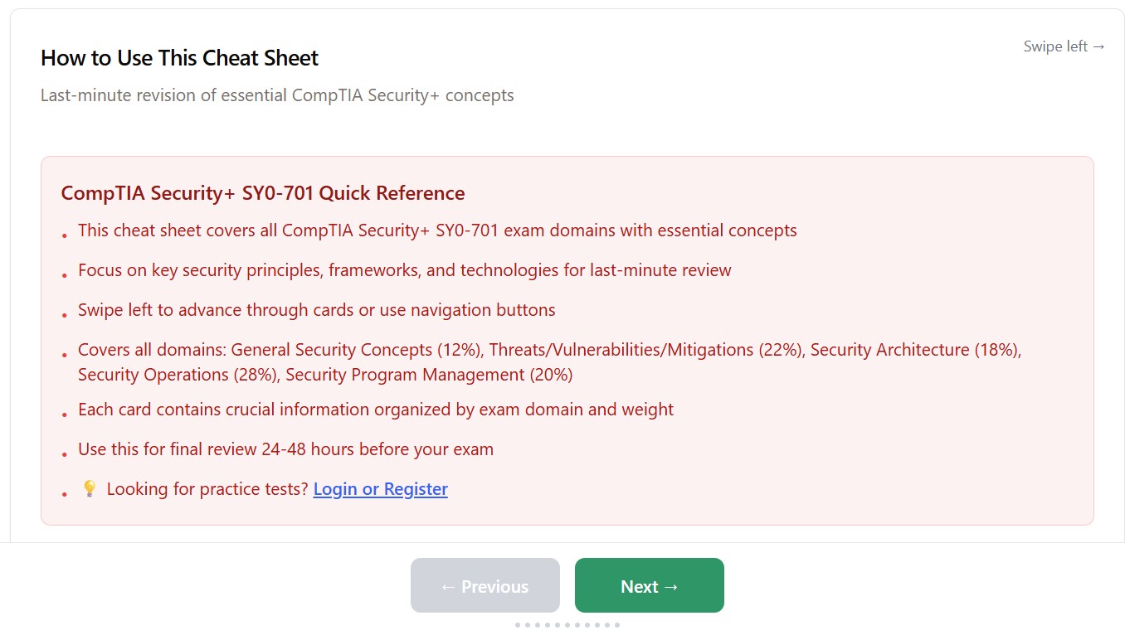Click the bullet about final review 24-48 hours
1125x640 pixels.
click(285, 449)
